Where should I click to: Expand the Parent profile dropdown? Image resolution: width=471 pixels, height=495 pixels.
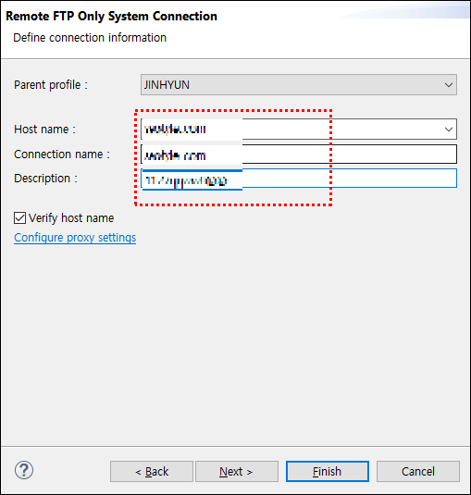(x=299, y=84)
